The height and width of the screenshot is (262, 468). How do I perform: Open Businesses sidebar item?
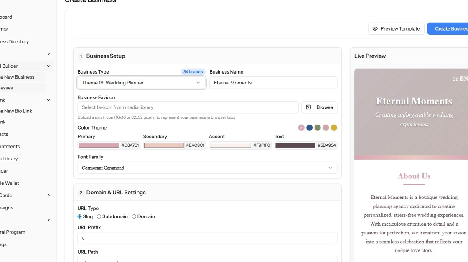6,88
